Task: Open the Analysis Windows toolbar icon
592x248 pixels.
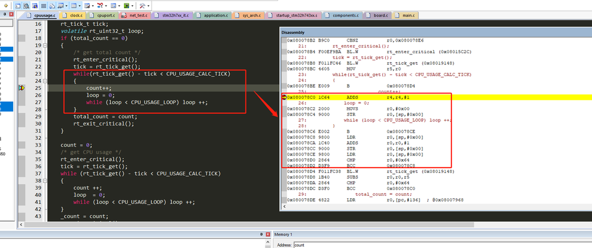Action: click(100, 6)
